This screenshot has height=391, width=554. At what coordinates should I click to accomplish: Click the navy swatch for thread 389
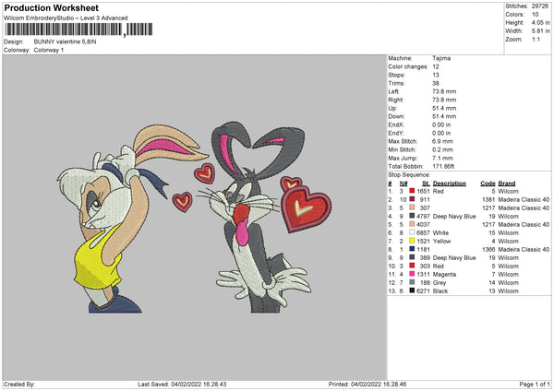(x=412, y=257)
